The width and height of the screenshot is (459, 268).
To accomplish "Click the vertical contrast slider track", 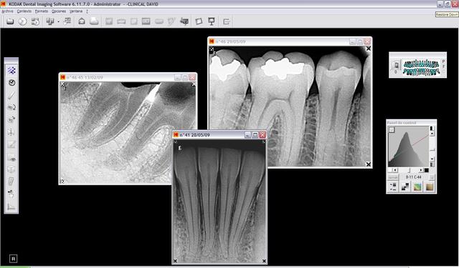I will [432, 146].
